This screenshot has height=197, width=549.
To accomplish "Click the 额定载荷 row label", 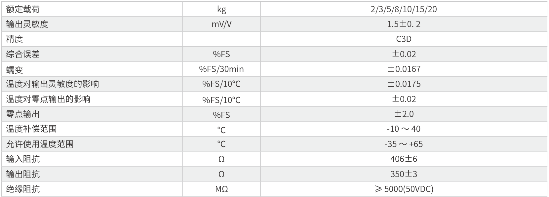I will pos(23,9).
